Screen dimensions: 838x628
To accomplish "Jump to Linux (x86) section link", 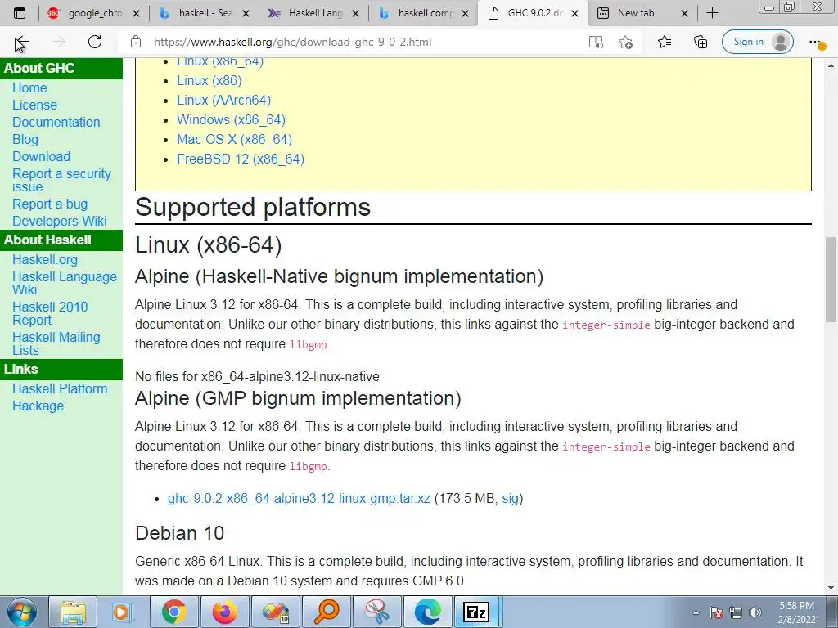I will (209, 81).
